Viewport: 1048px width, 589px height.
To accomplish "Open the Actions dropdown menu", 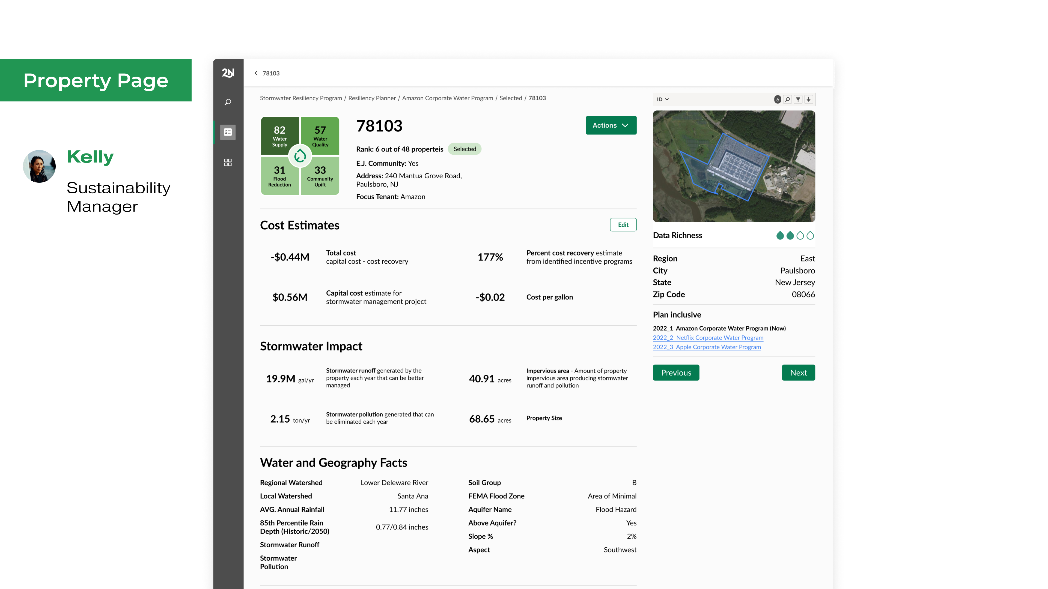I will (611, 125).
